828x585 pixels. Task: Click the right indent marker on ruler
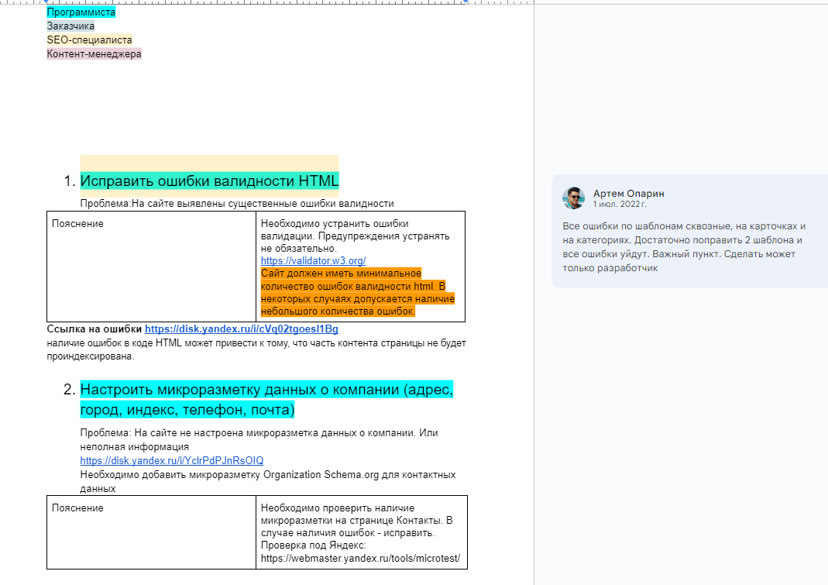pos(466,2)
